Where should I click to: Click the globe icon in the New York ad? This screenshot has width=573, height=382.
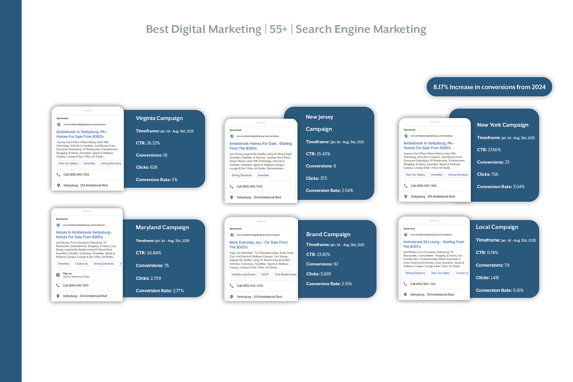(406, 136)
